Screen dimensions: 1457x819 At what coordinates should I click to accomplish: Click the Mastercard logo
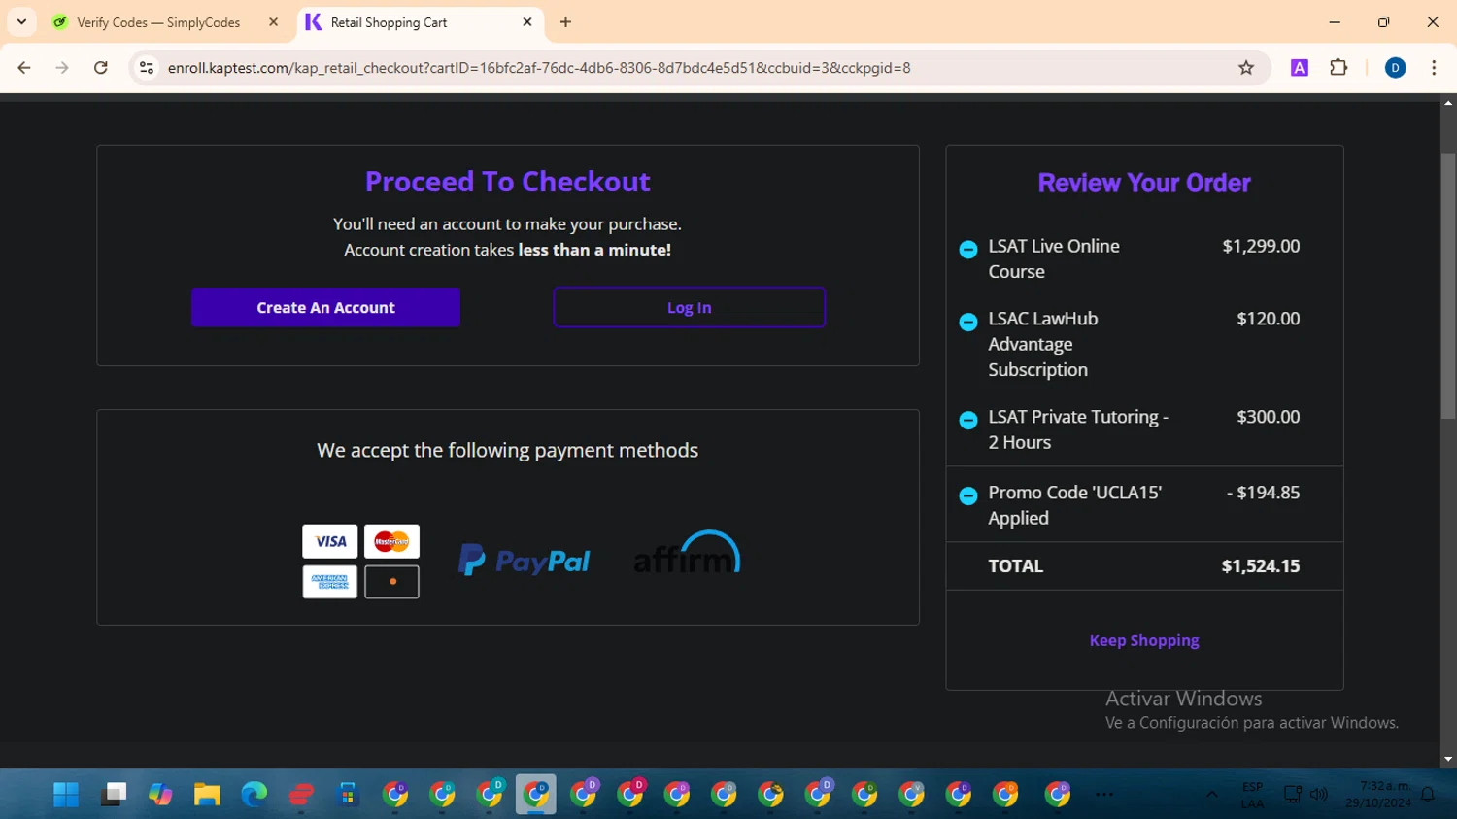391,541
